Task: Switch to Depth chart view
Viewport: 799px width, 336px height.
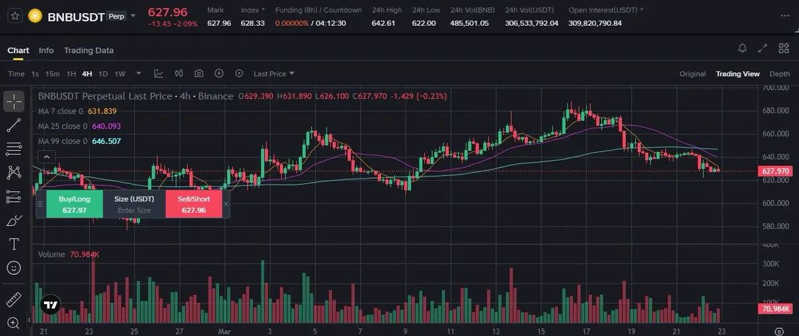Action: point(780,74)
